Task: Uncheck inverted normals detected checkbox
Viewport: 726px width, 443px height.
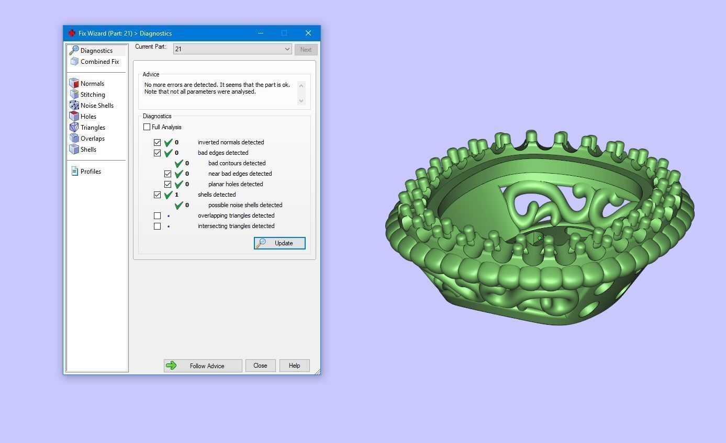Action: 157,142
